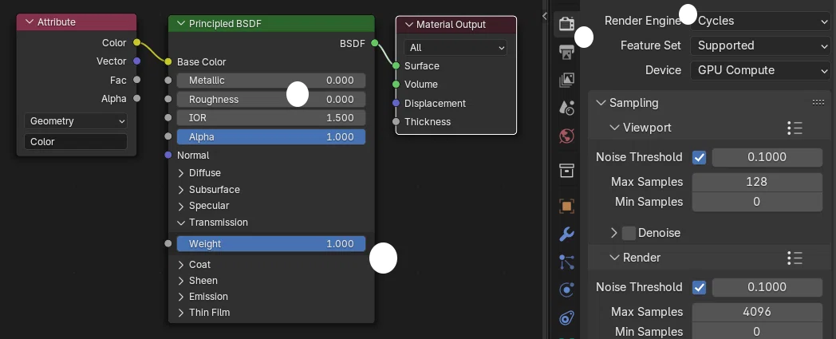Open the Physics properties tab
This screenshot has height=339, width=836.
(566, 290)
